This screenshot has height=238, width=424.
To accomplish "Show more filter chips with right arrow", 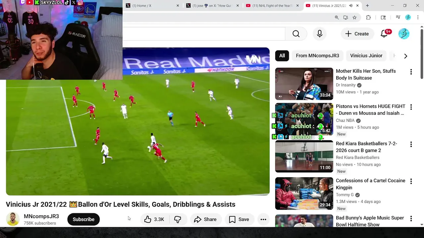I will [405, 56].
